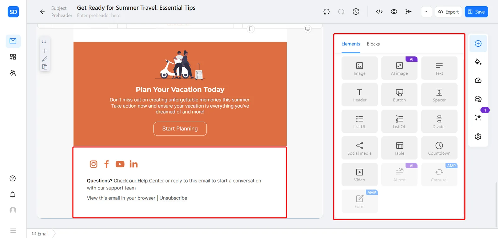Open the settings gear panel
Viewport: 498px width, 238px height.
[x=478, y=137]
